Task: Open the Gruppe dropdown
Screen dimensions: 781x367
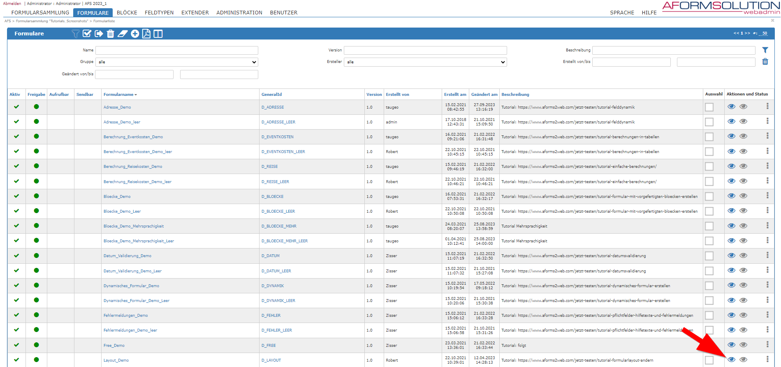Action: coord(177,62)
